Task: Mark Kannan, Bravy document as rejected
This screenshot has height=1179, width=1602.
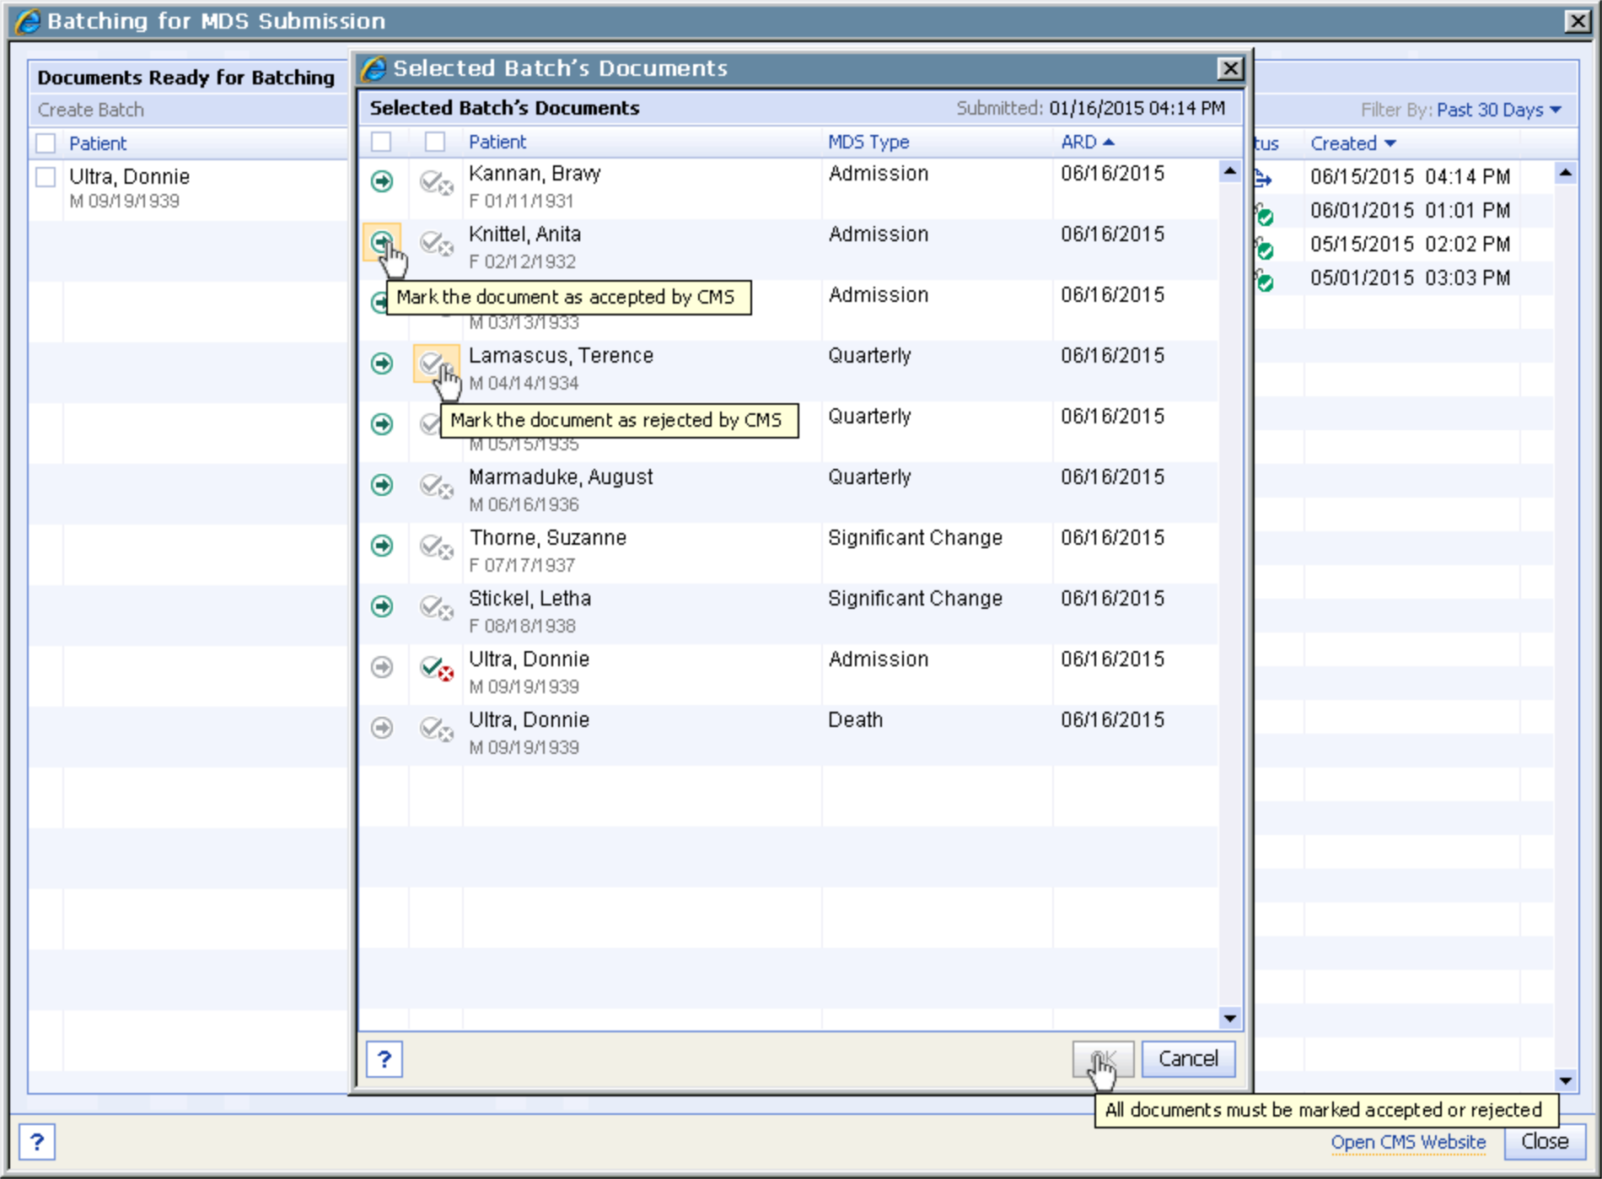Action: [x=436, y=182]
